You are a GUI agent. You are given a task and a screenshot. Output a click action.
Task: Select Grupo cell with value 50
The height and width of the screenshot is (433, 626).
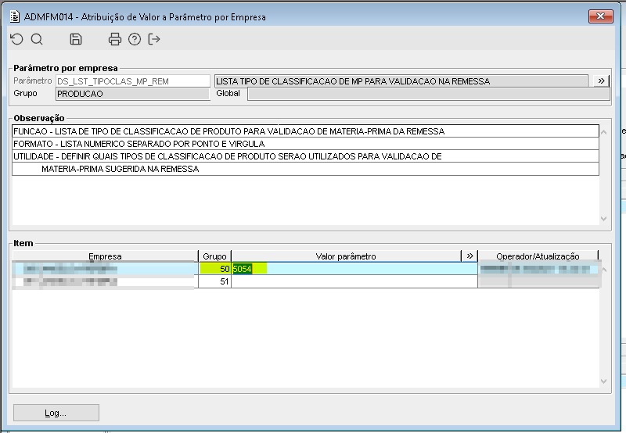[x=215, y=269]
